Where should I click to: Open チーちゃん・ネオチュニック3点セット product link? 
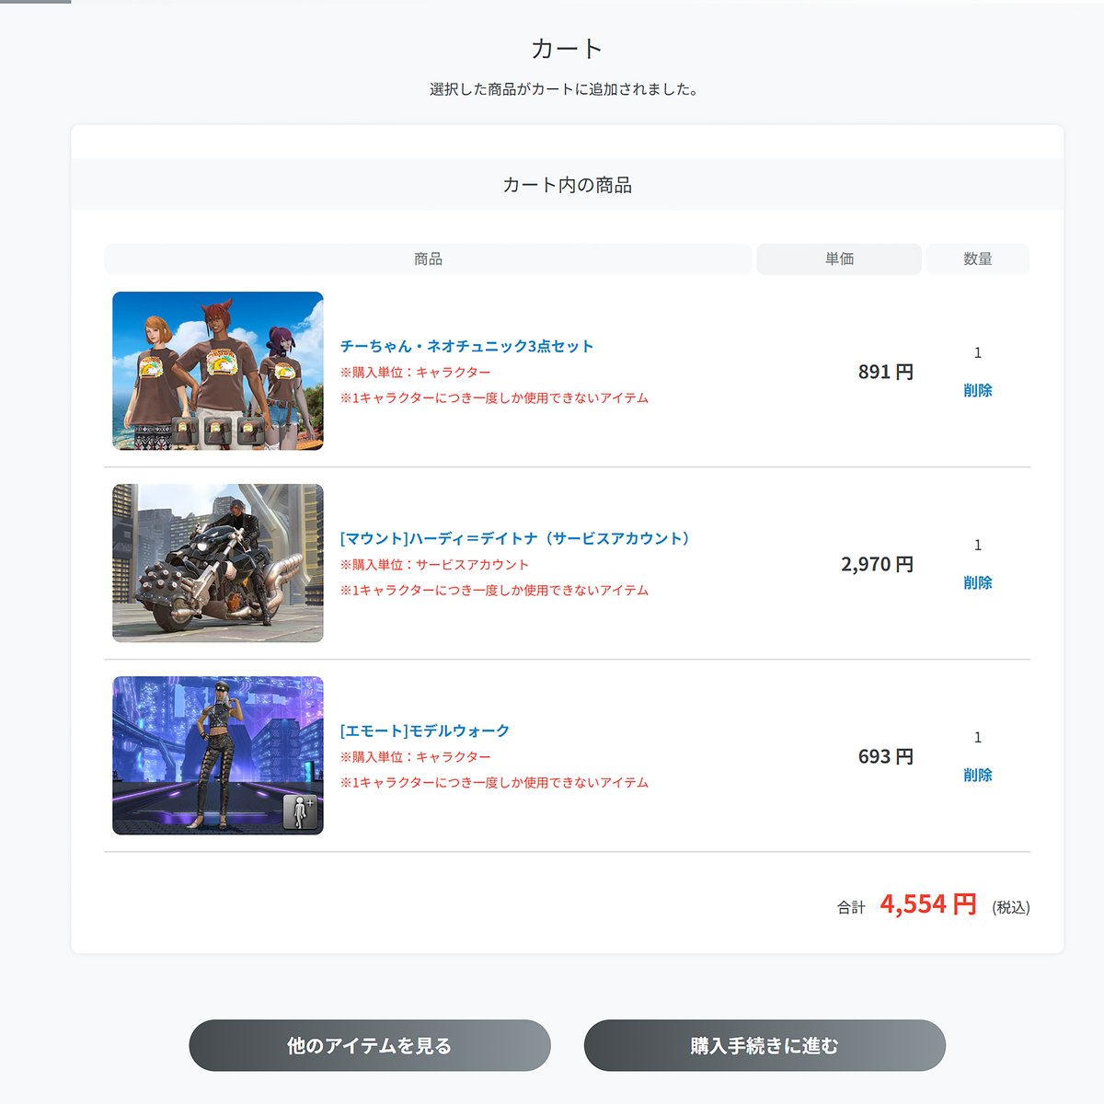coord(466,346)
